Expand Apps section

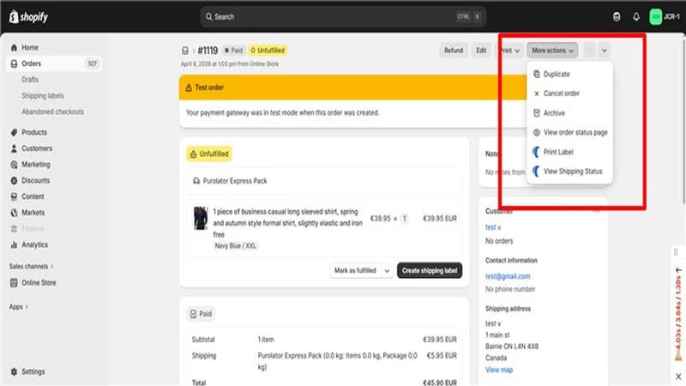[18, 307]
